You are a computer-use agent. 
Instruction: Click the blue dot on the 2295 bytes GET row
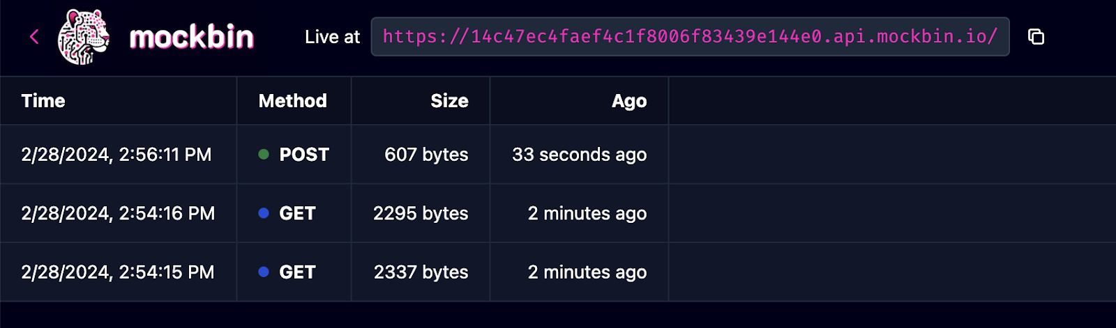point(264,213)
